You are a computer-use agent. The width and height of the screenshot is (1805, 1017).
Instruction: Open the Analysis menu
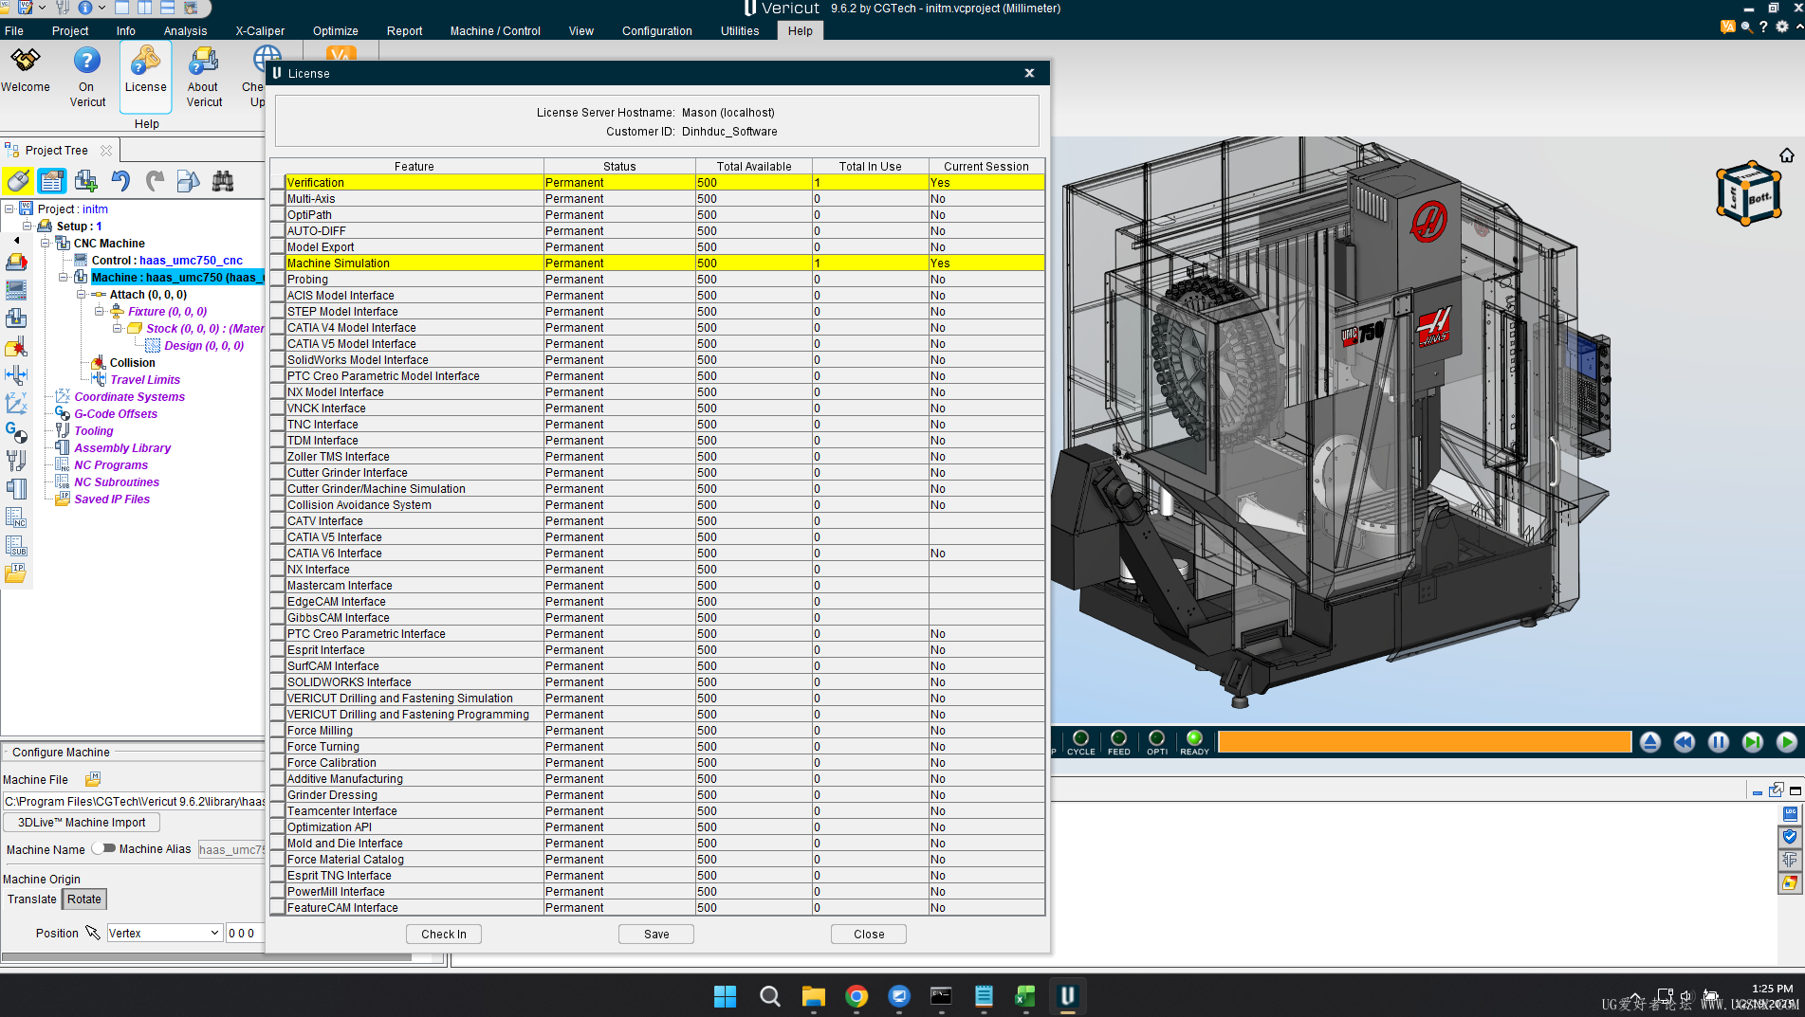point(185,30)
